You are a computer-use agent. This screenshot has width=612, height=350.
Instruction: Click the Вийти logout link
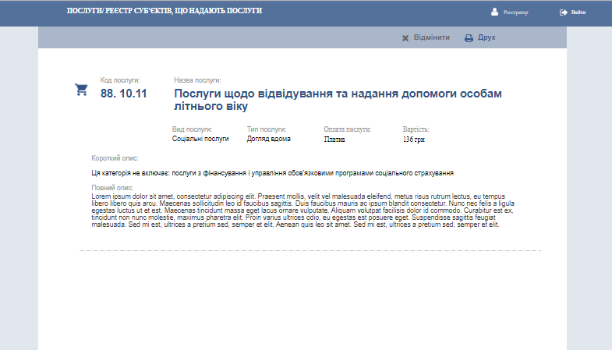pos(578,12)
